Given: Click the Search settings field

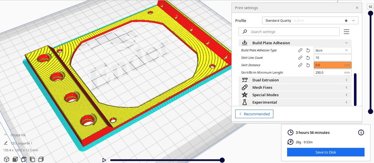Looking at the screenshot, I should (x=289, y=32).
